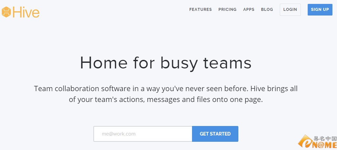Visit the BLOG from the header

pyautogui.click(x=267, y=10)
